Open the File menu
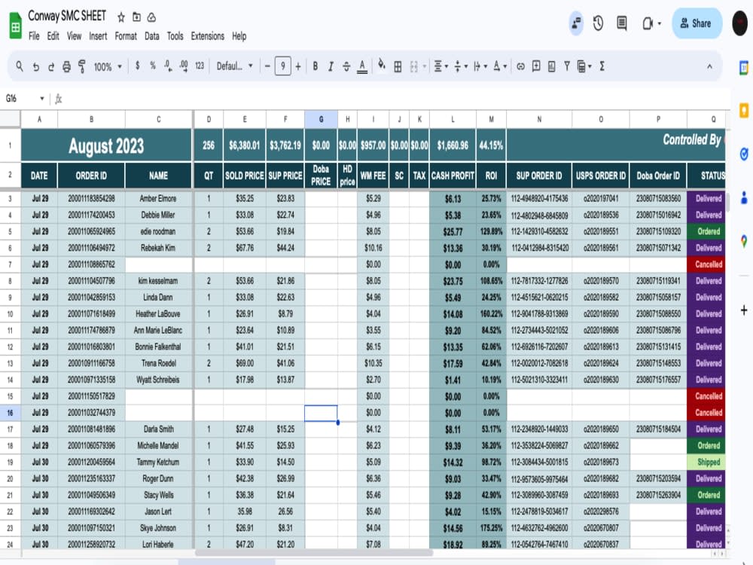 (34, 36)
